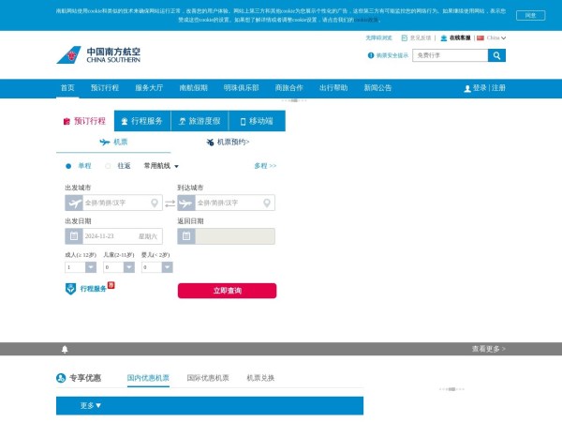The height and width of the screenshot is (422, 562).
Task: Open the 常用航线 frequent routes dropdown
Action: click(x=160, y=166)
